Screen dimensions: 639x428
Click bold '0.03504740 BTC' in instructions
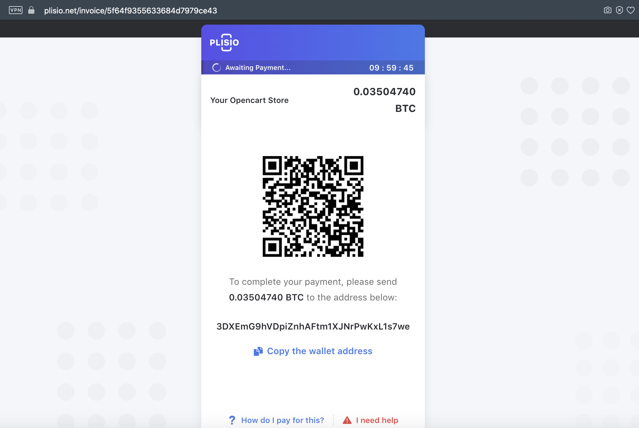click(x=266, y=297)
